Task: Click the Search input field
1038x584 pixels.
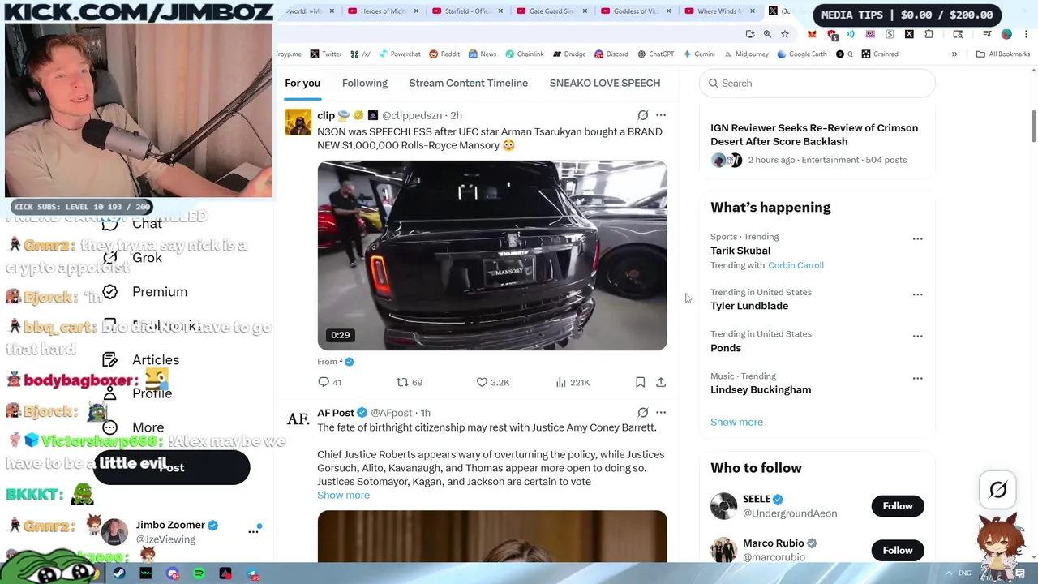Action: click(x=817, y=83)
